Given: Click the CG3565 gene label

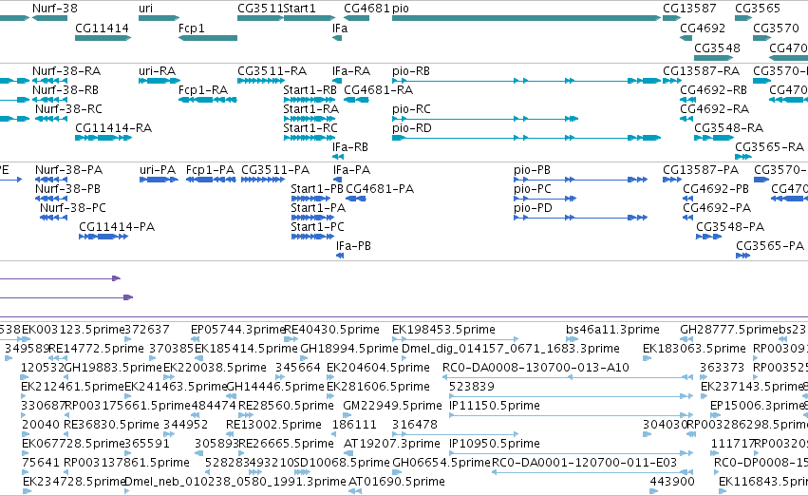Looking at the screenshot, I should [x=758, y=9].
